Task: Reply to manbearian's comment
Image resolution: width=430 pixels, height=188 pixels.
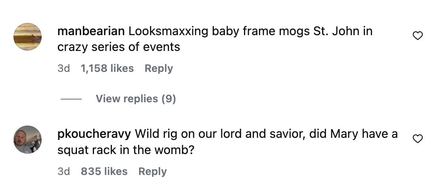Action: point(159,68)
